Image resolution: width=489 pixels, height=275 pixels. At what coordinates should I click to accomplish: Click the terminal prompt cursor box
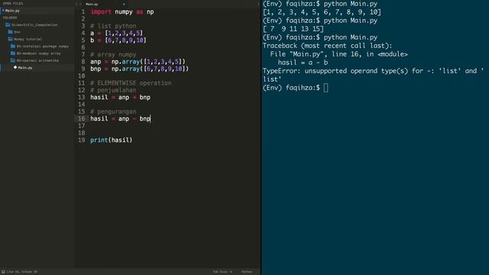[x=326, y=88]
